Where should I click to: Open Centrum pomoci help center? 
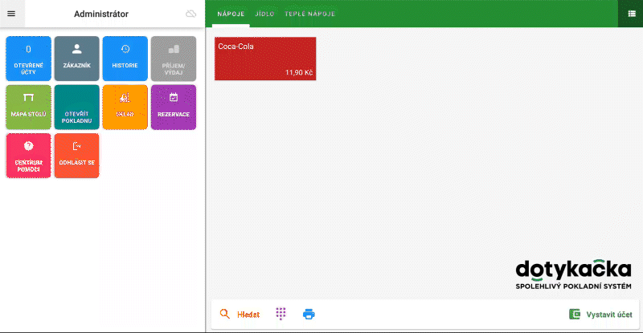(x=28, y=155)
